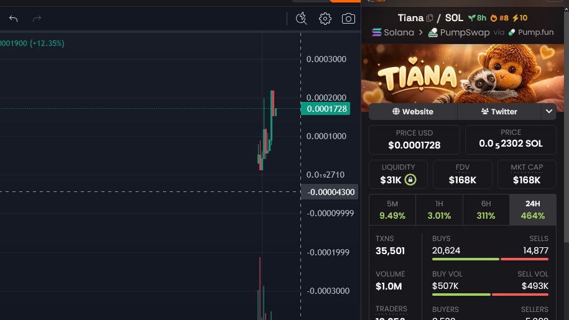Screen dimensions: 569x320
Task: Take a chart snapshot with camera icon
Action: point(348,19)
